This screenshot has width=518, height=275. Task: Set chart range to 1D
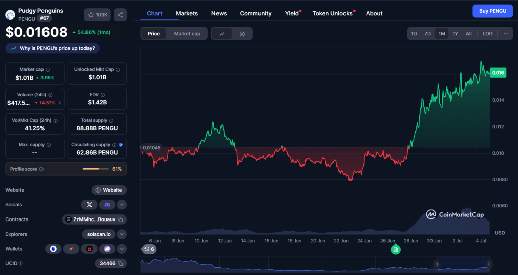click(414, 34)
